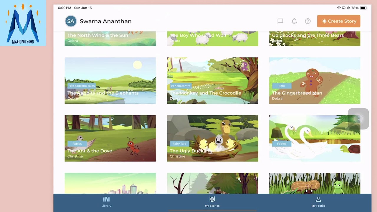The width and height of the screenshot is (377, 212).
Task: Open the city skyline story card
Action: [x=110, y=183]
